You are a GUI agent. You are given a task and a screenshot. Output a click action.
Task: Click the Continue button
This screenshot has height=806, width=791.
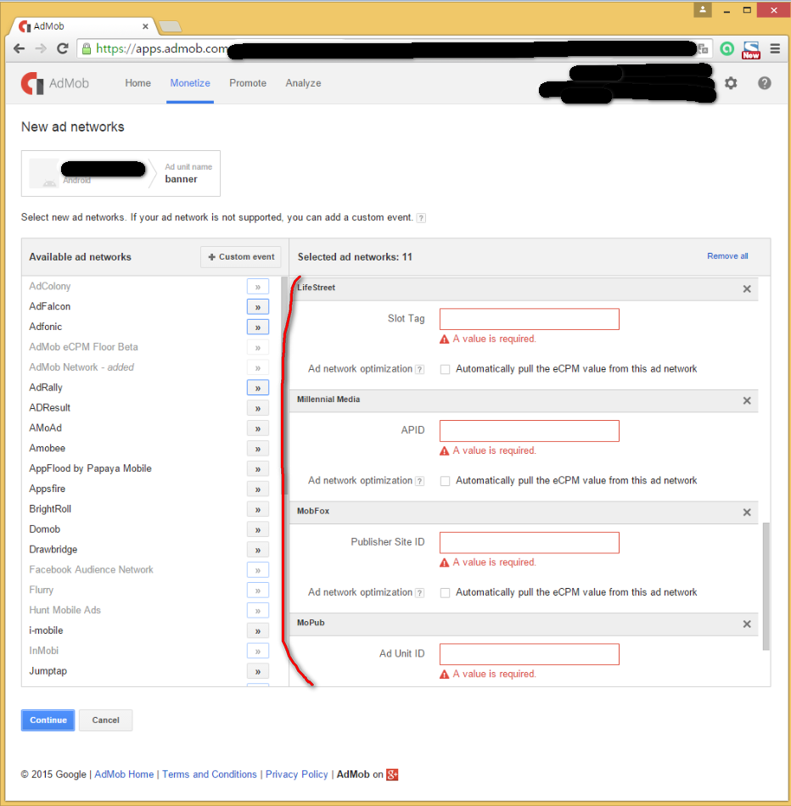[48, 720]
